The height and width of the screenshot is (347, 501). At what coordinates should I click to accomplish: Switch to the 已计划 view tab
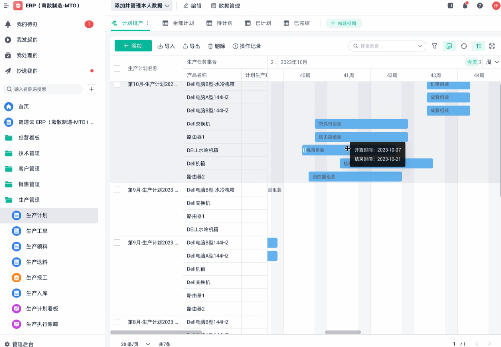[258, 23]
